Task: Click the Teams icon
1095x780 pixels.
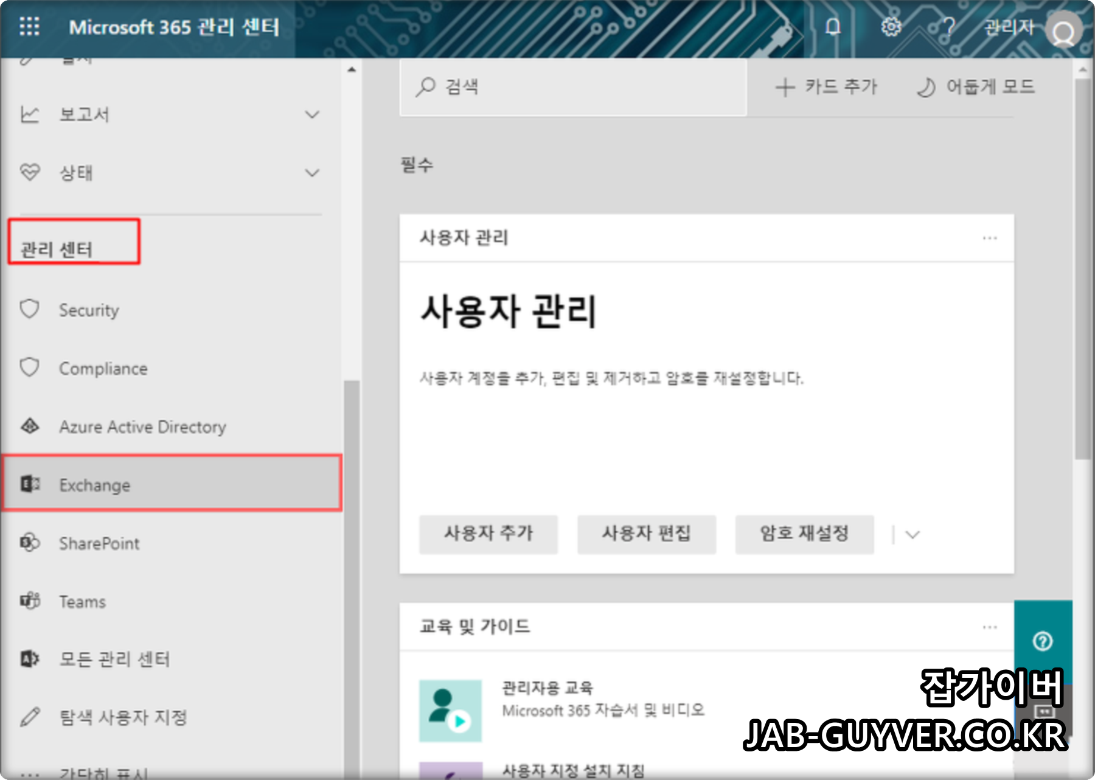Action: pos(30,601)
